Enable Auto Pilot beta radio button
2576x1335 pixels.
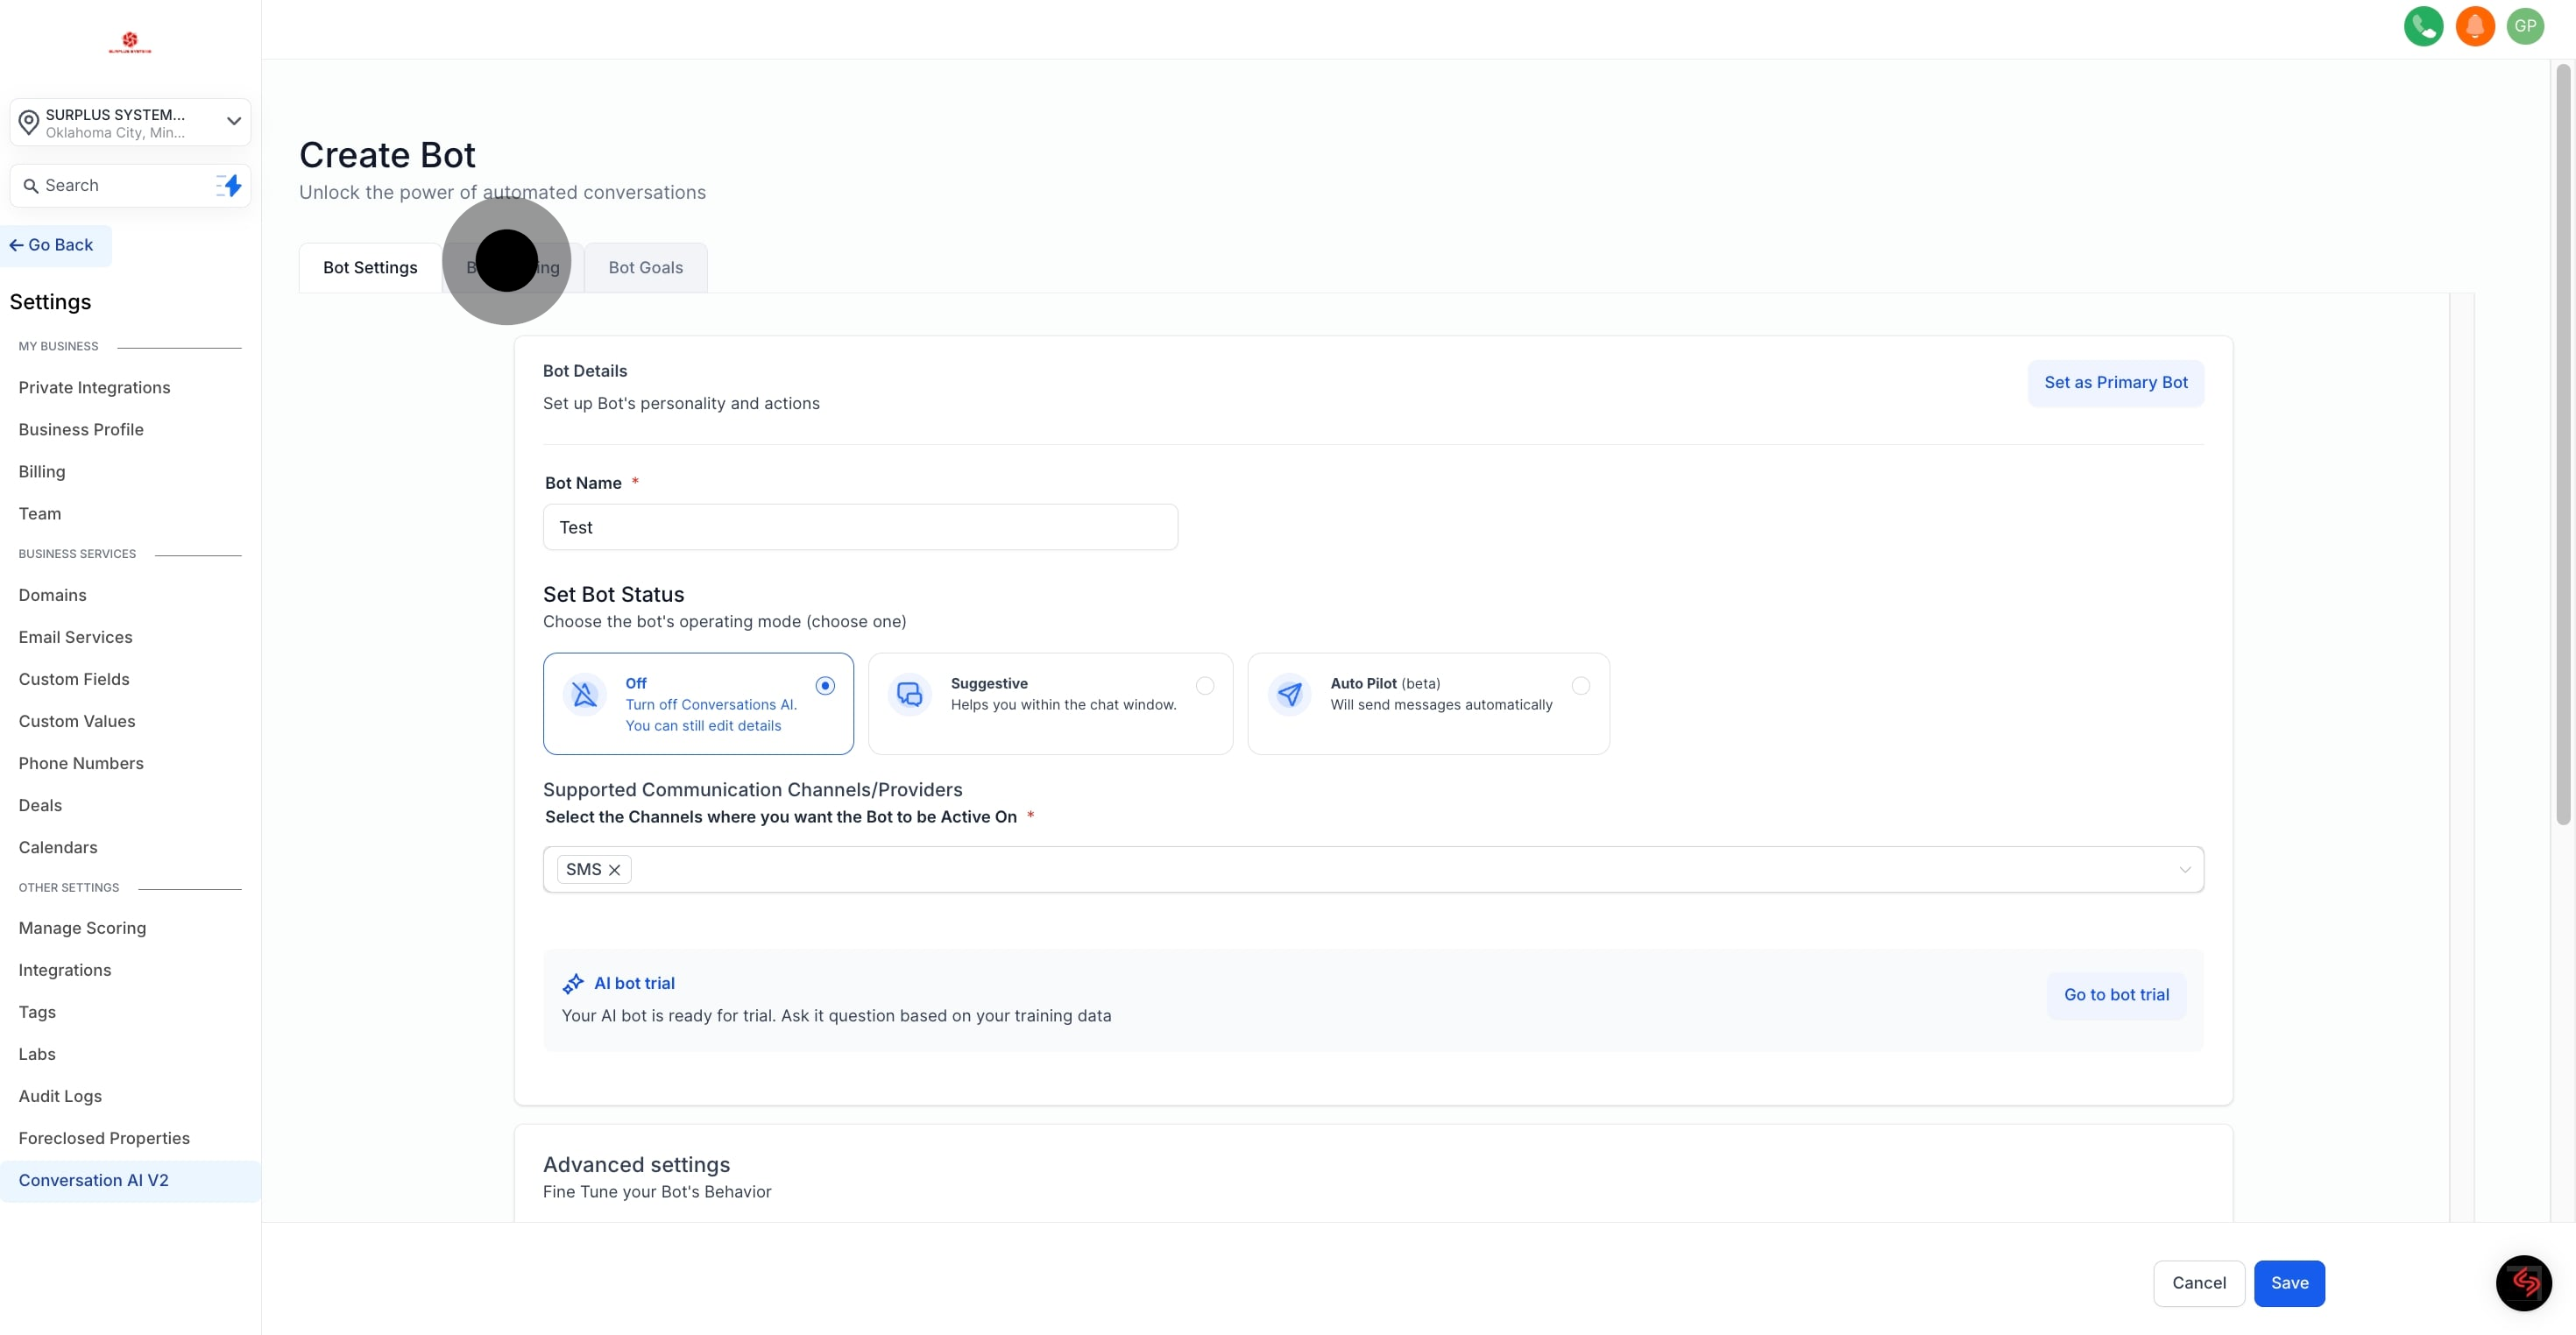coord(1580,686)
